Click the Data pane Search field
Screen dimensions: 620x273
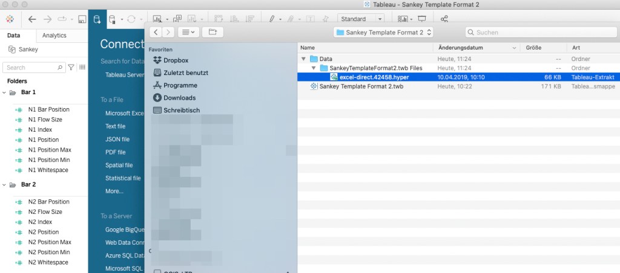pyautogui.click(x=34, y=68)
